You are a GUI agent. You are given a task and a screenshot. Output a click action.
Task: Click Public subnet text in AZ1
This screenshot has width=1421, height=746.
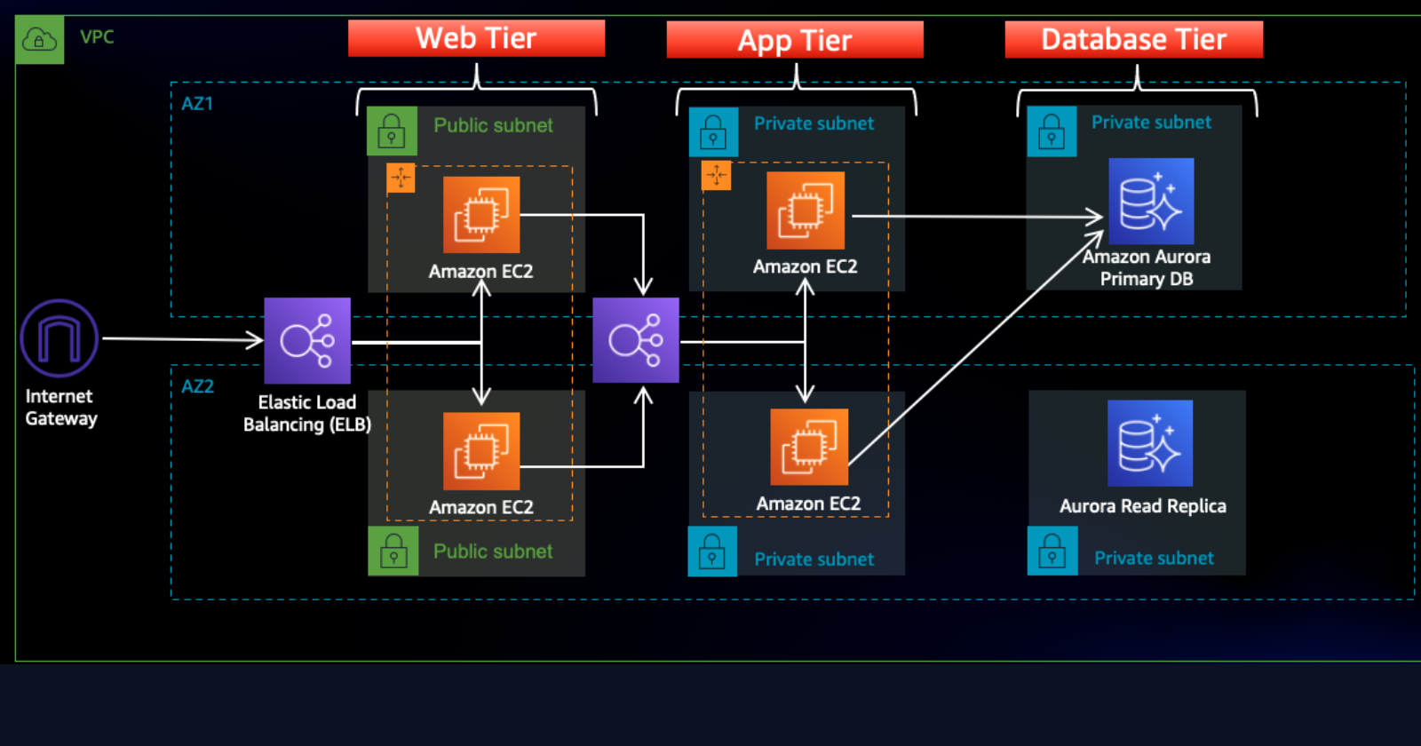493,125
